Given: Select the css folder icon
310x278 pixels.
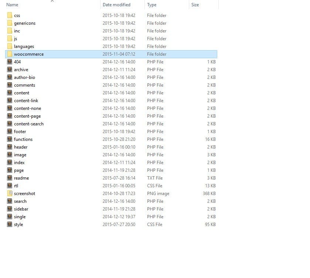Looking at the screenshot, I should (x=10, y=15).
